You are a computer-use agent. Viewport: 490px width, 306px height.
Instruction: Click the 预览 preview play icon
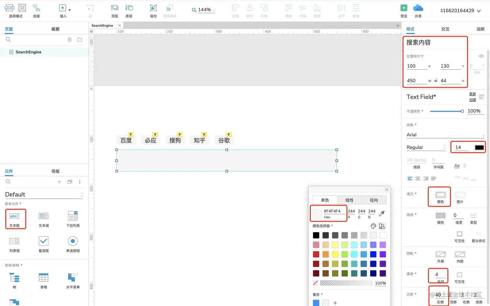404,8
